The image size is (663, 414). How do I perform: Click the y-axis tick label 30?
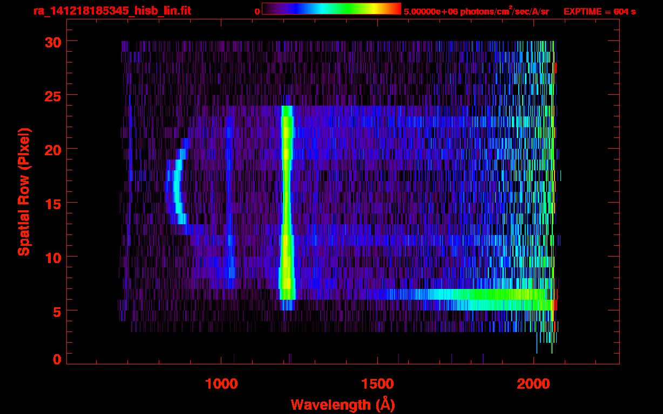(54, 42)
